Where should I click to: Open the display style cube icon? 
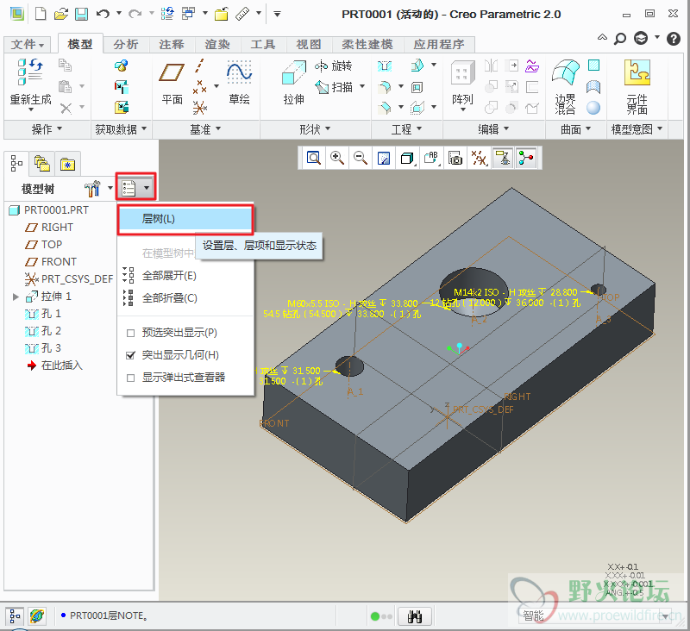407,158
